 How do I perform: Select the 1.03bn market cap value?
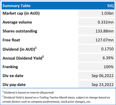107,13
